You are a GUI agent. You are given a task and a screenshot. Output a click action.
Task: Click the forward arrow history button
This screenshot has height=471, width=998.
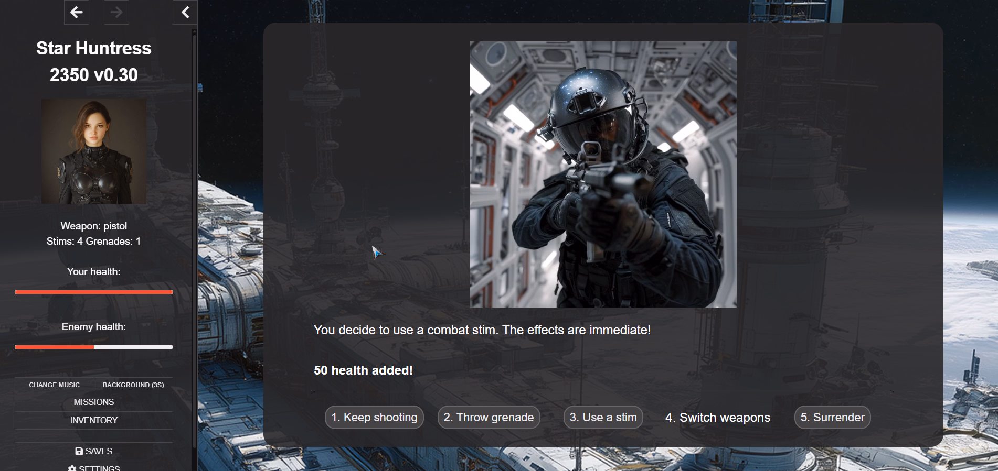pos(116,13)
